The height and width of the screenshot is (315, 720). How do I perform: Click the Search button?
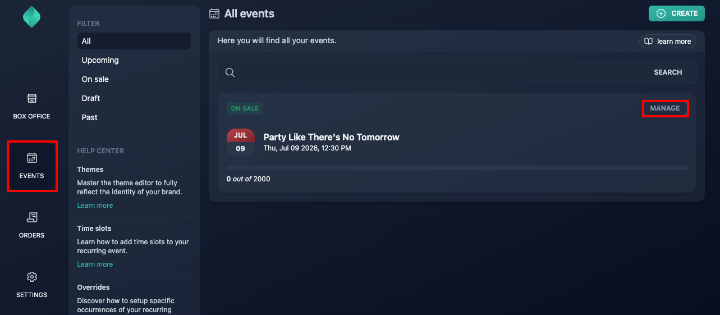click(x=668, y=72)
